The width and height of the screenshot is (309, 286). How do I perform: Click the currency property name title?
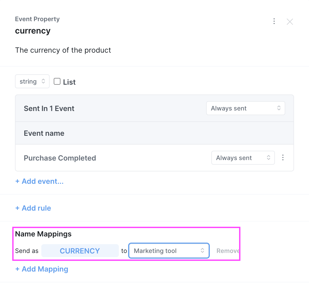click(x=33, y=31)
